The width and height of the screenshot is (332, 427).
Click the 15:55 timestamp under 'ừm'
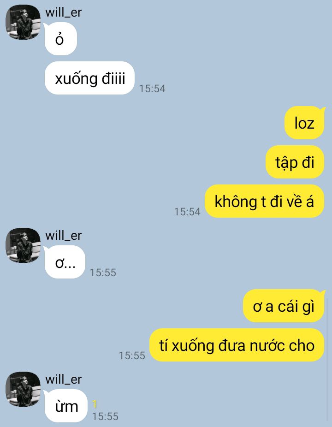[x=105, y=417]
